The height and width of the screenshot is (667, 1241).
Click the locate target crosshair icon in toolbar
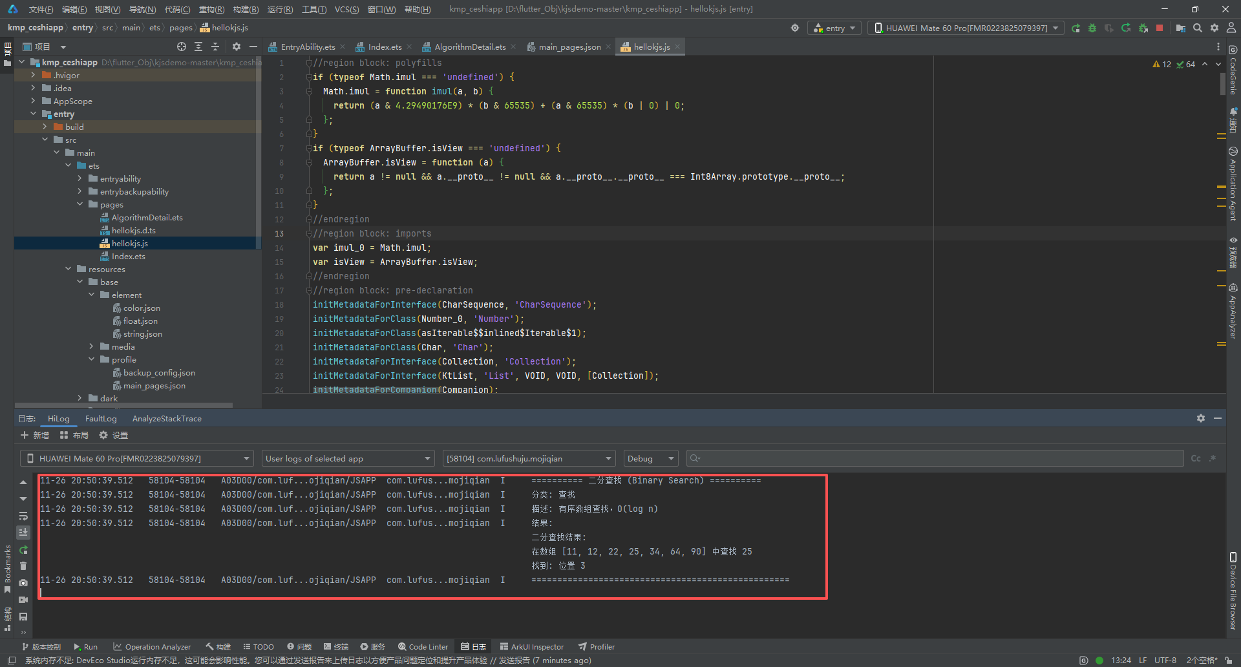pyautogui.click(x=795, y=28)
